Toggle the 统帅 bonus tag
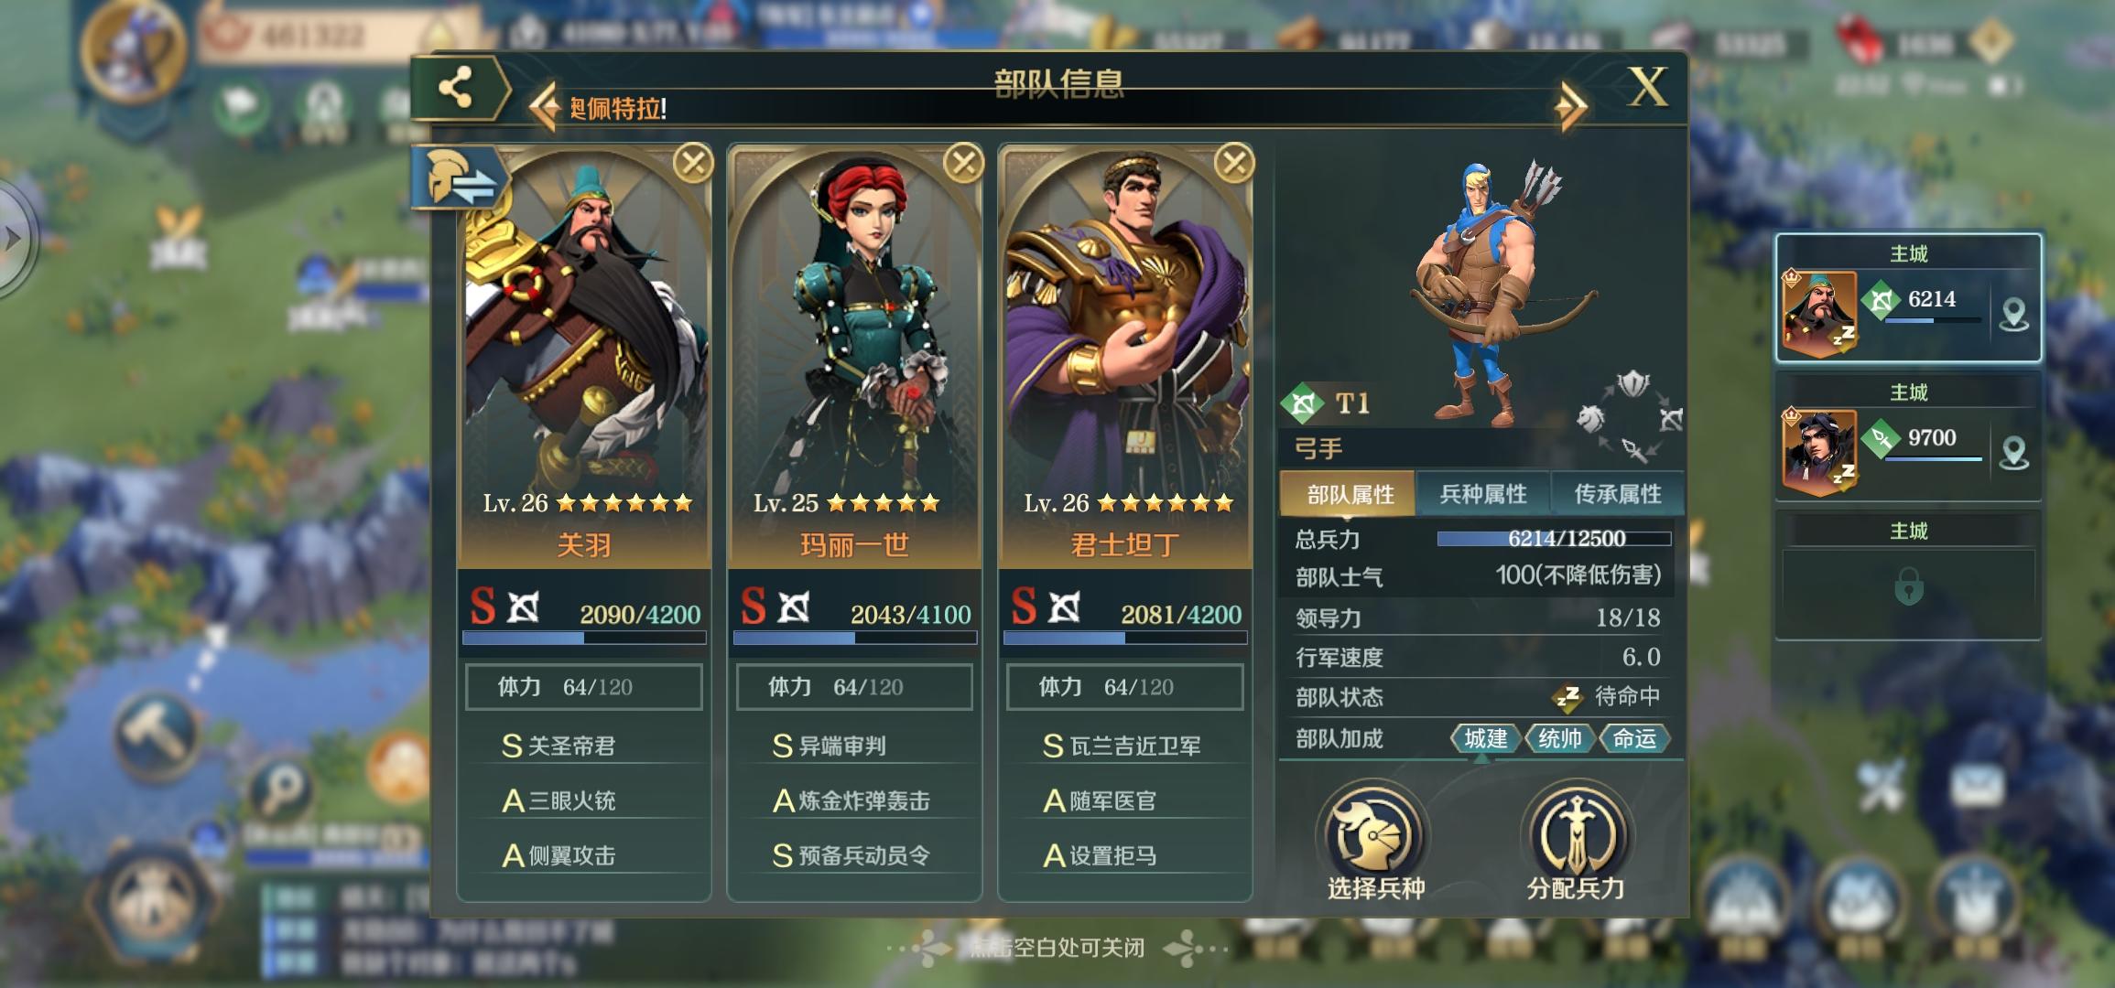The width and height of the screenshot is (2115, 988). (x=1559, y=738)
